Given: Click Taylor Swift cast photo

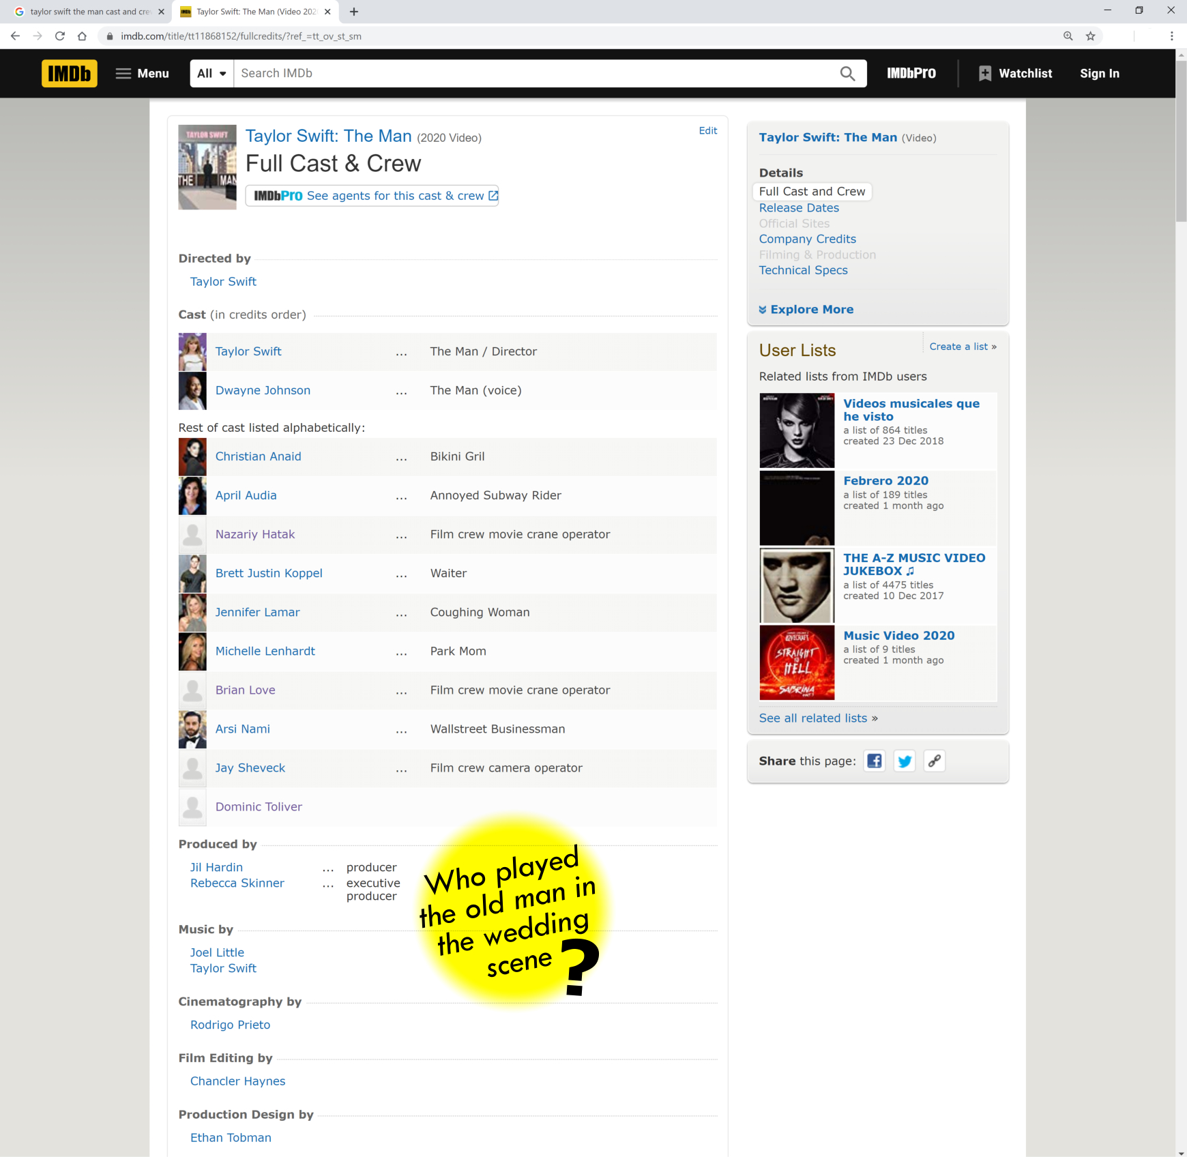Looking at the screenshot, I should [192, 352].
